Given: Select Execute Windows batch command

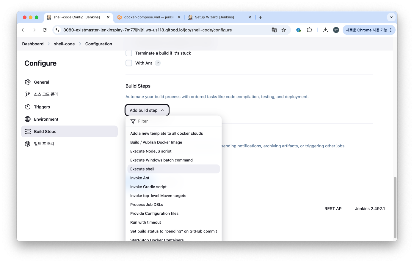Looking at the screenshot, I should [173, 160].
